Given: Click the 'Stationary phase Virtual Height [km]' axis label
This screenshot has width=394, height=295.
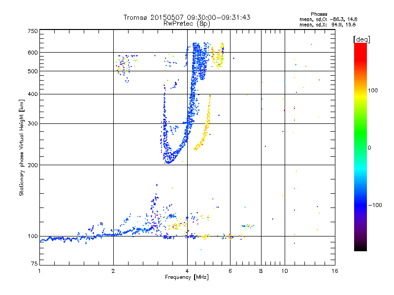Looking at the screenshot, I should (22, 148).
